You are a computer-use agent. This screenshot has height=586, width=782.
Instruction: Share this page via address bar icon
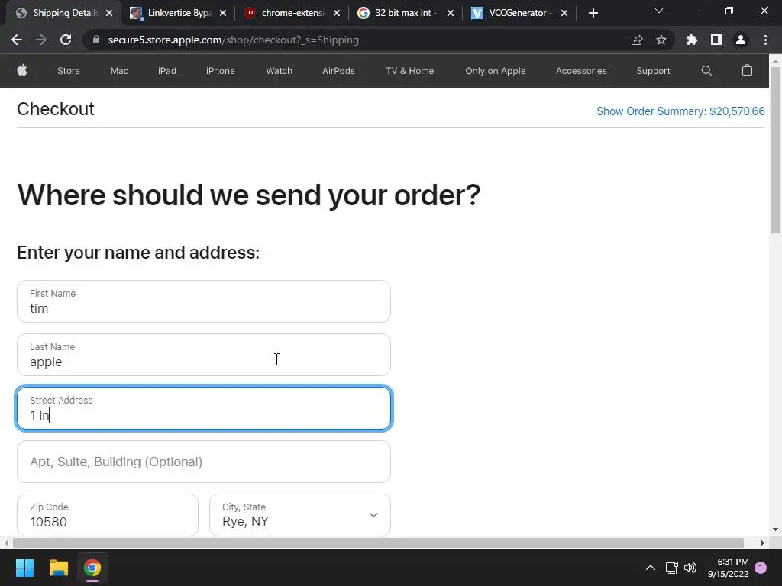coord(637,40)
